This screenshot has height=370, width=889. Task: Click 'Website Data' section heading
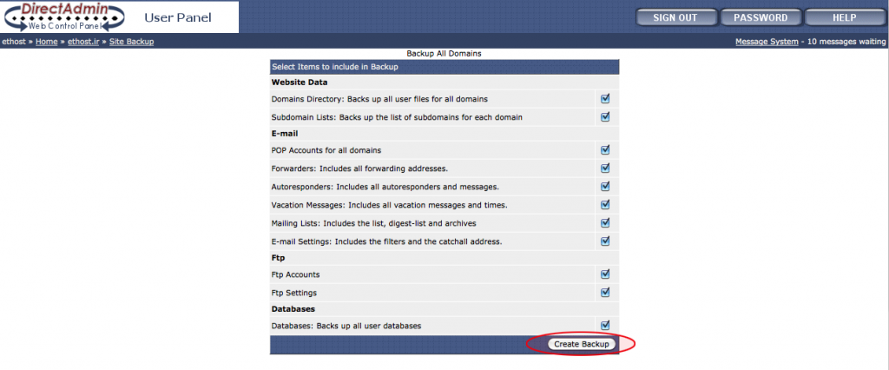click(x=300, y=83)
